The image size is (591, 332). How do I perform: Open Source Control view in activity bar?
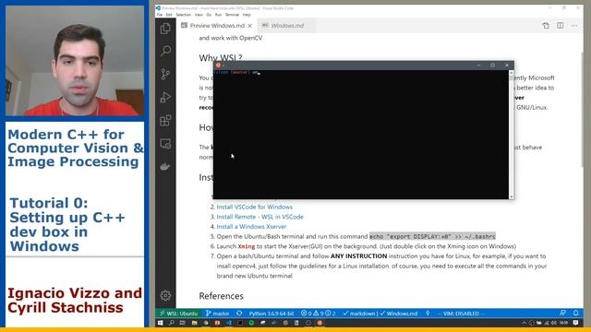[165, 74]
